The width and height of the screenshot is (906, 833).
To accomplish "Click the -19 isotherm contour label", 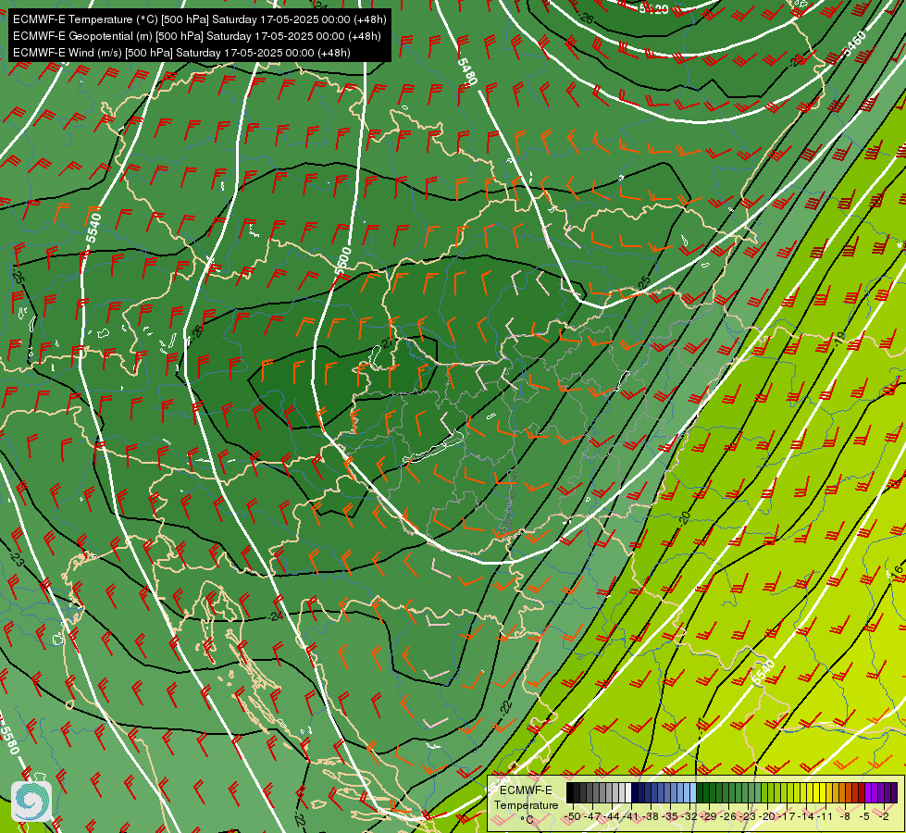I will coord(839,338).
